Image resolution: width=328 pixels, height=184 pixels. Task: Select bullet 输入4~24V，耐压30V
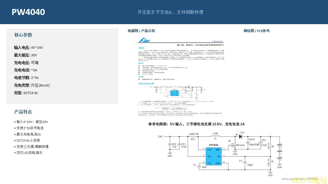click(x=31, y=122)
